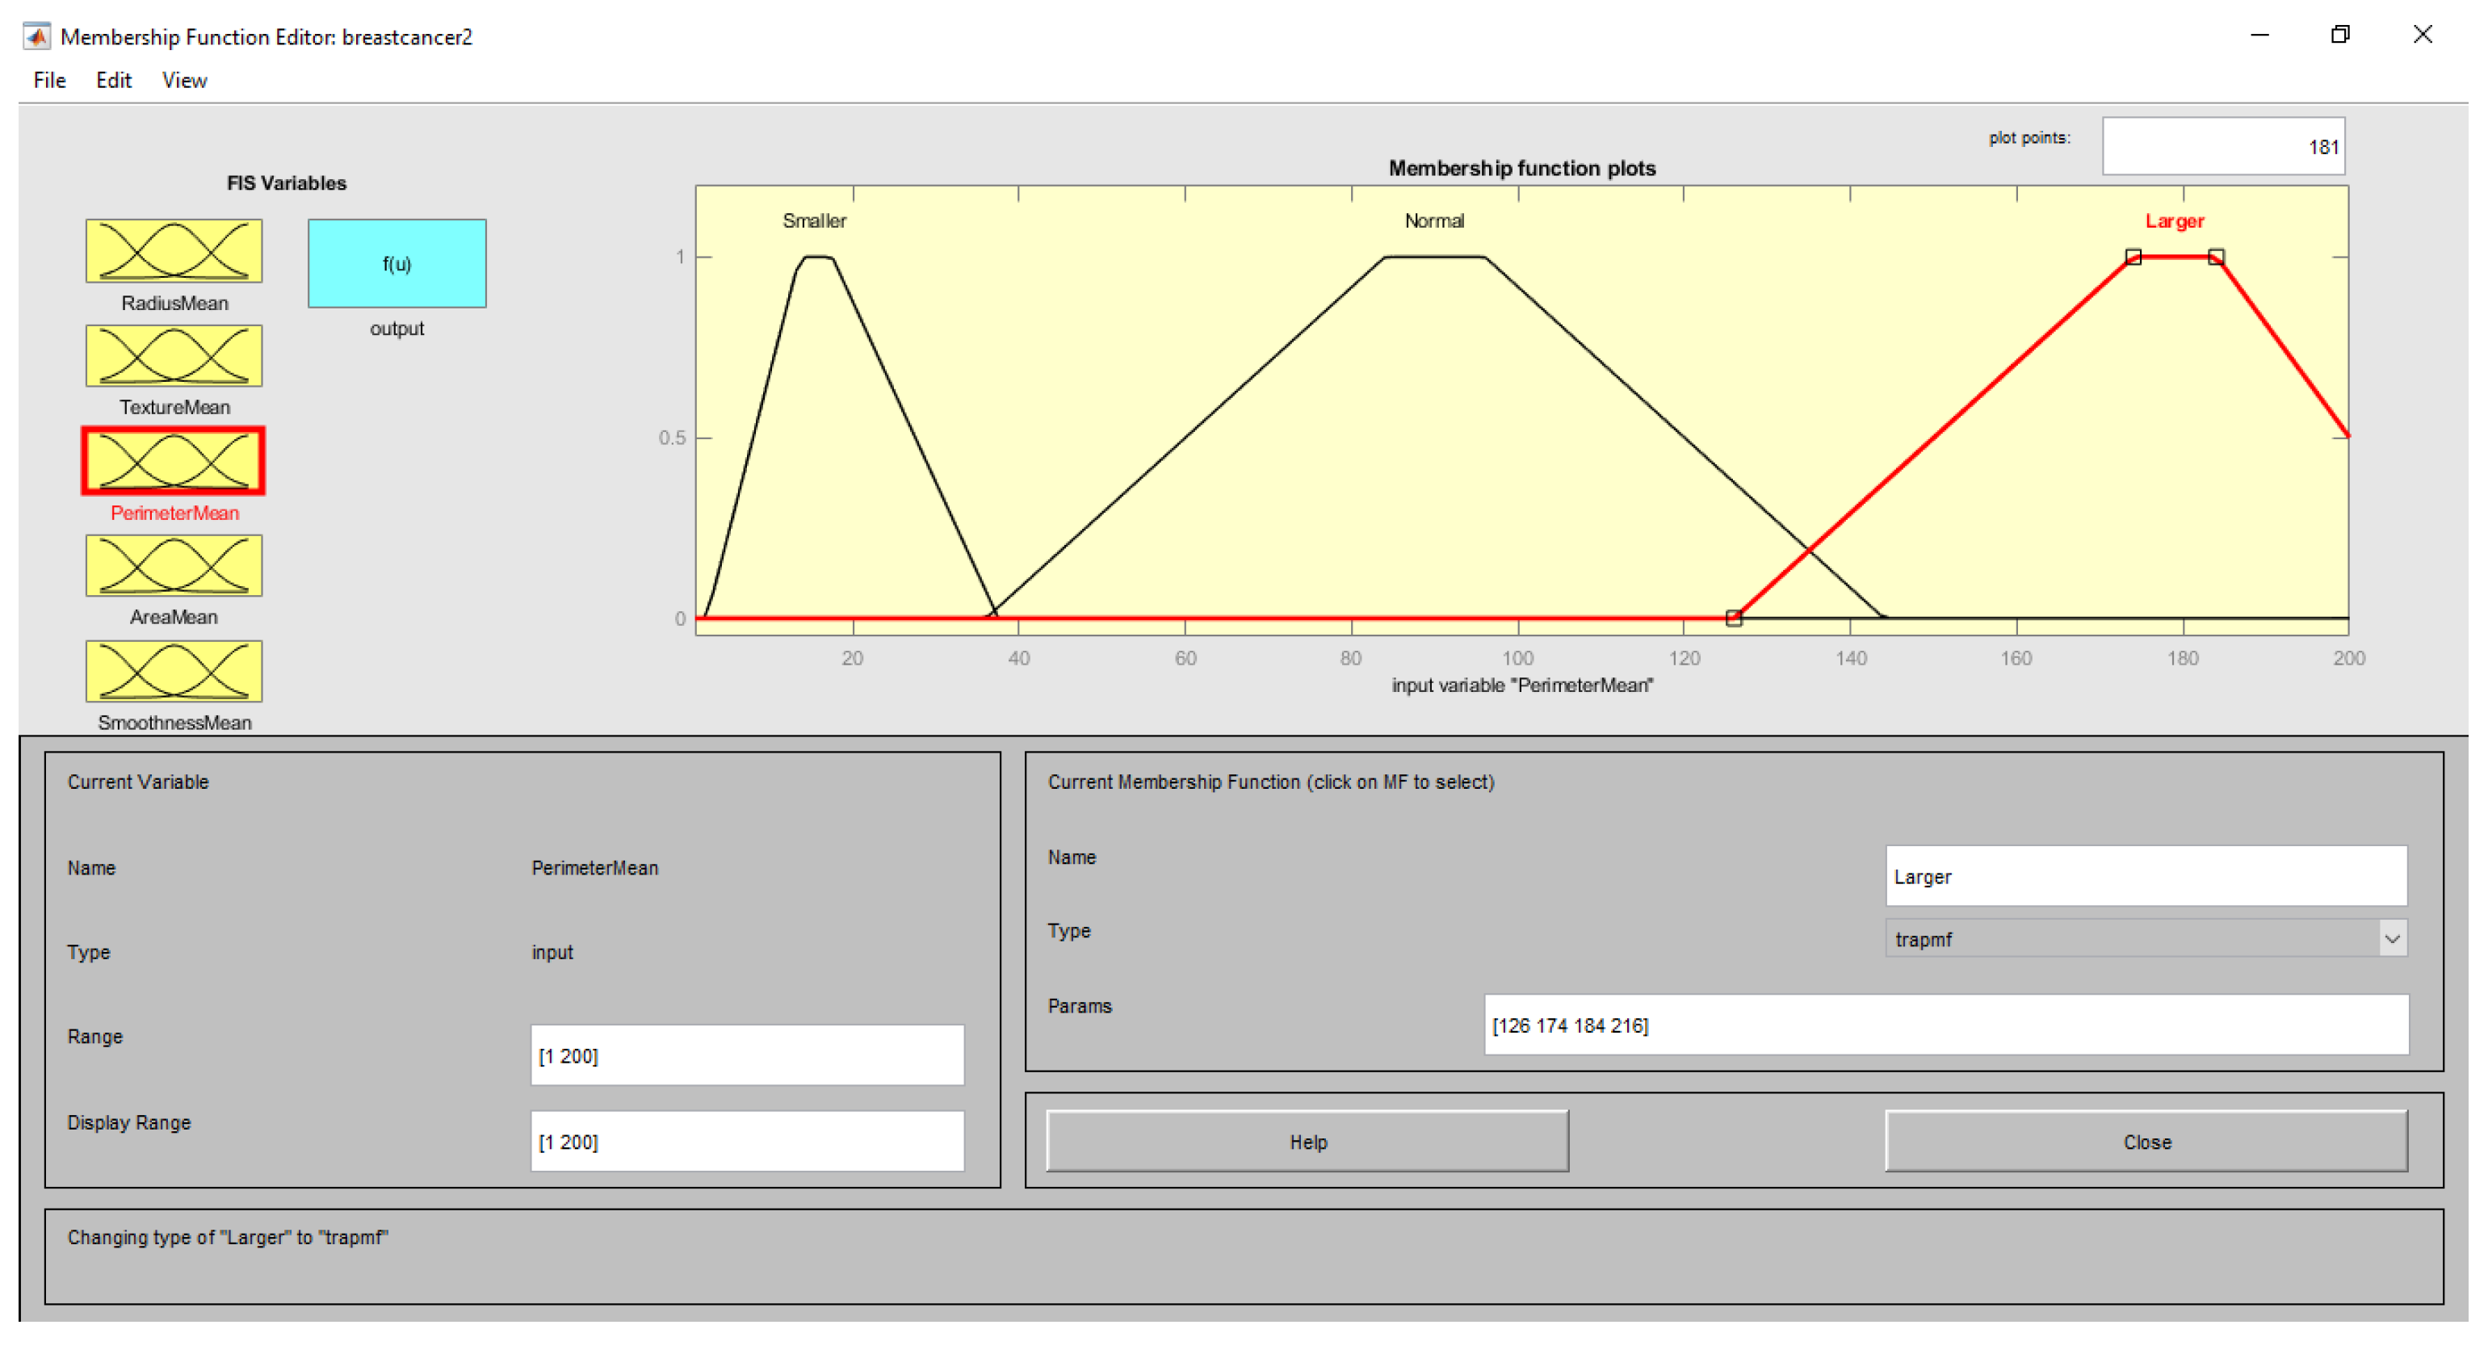
Task: Click the restore window icon
Action: (2340, 35)
